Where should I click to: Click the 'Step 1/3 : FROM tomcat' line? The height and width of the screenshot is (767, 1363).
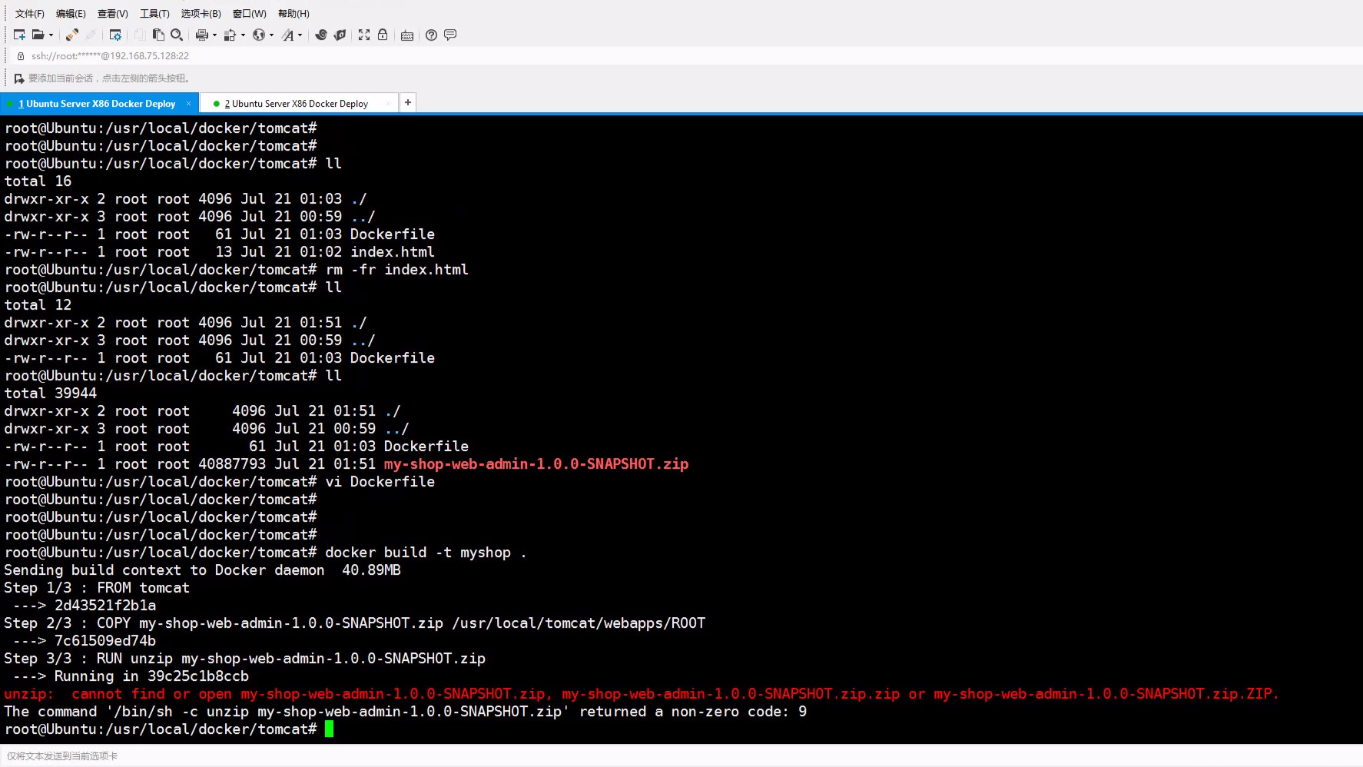[x=97, y=588]
